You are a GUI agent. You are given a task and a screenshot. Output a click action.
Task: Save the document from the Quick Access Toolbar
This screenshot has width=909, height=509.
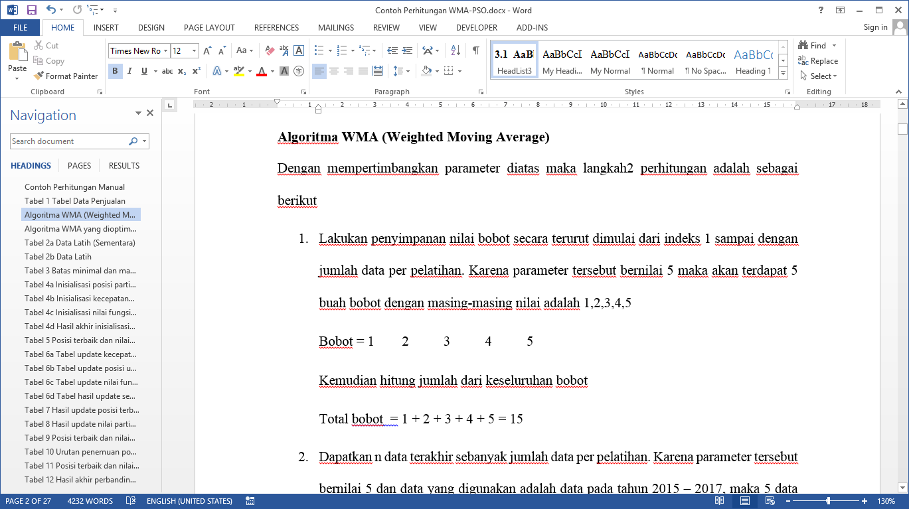[31, 10]
